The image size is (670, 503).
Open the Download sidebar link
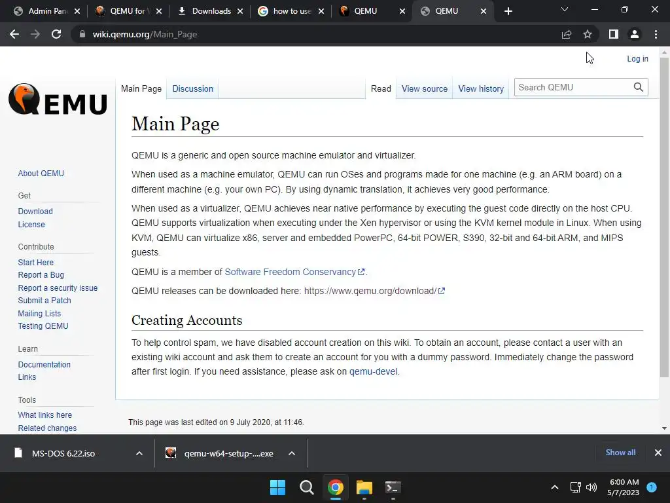(35, 212)
